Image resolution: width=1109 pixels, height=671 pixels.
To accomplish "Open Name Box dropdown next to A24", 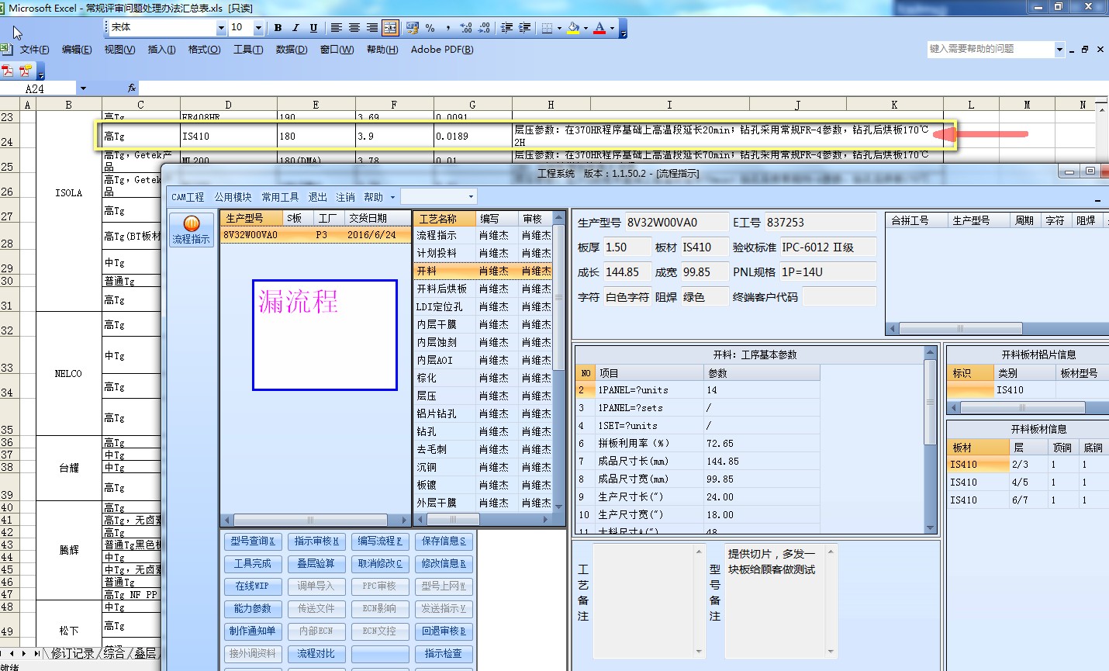I will click(x=83, y=88).
